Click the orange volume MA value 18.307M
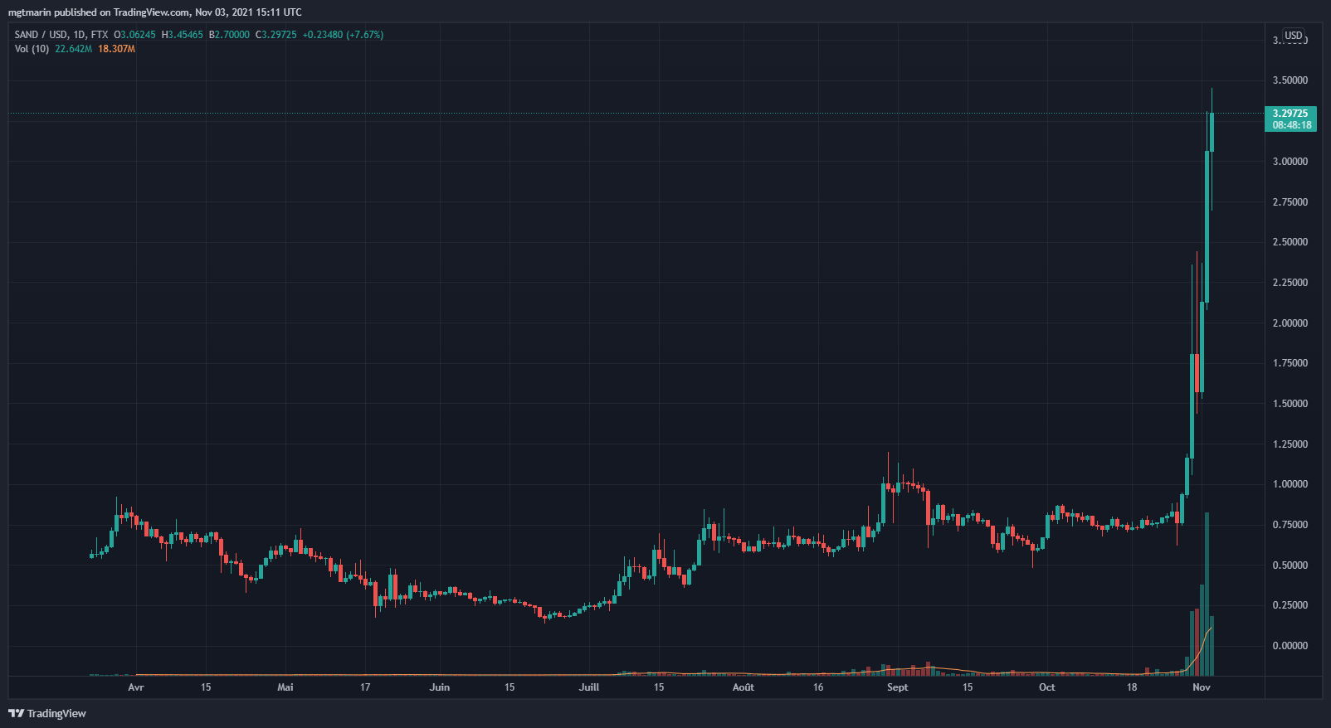The width and height of the screenshot is (1331, 728). [x=116, y=49]
